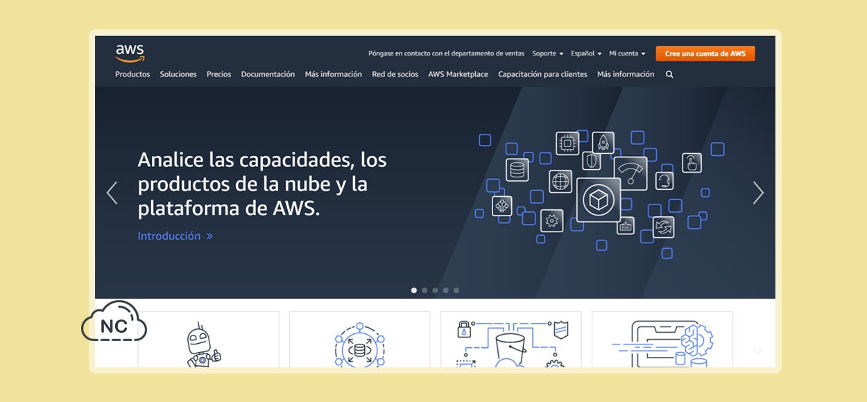Viewport: 867px width, 402px height.
Task: Click the database cylinder icon in hero graphic
Action: (x=517, y=170)
